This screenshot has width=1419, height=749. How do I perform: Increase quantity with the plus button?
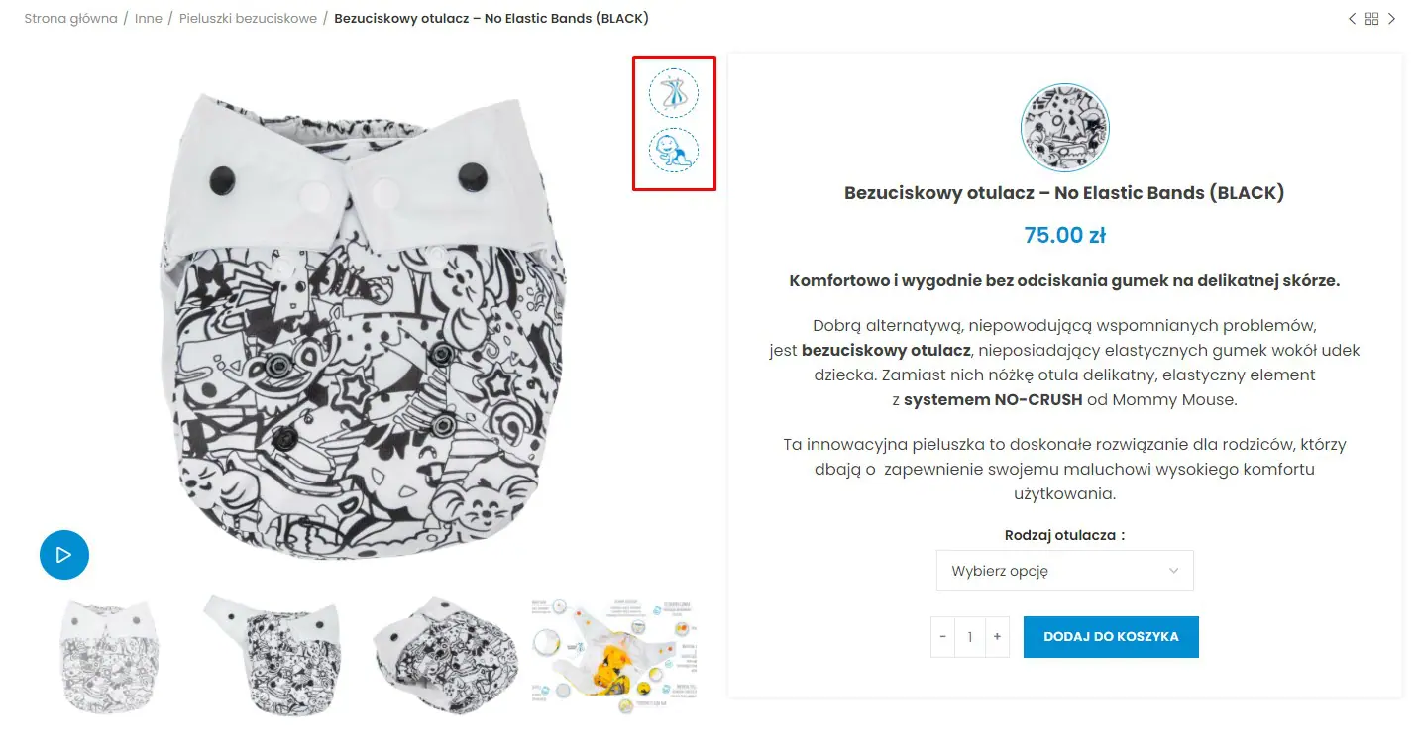(997, 637)
